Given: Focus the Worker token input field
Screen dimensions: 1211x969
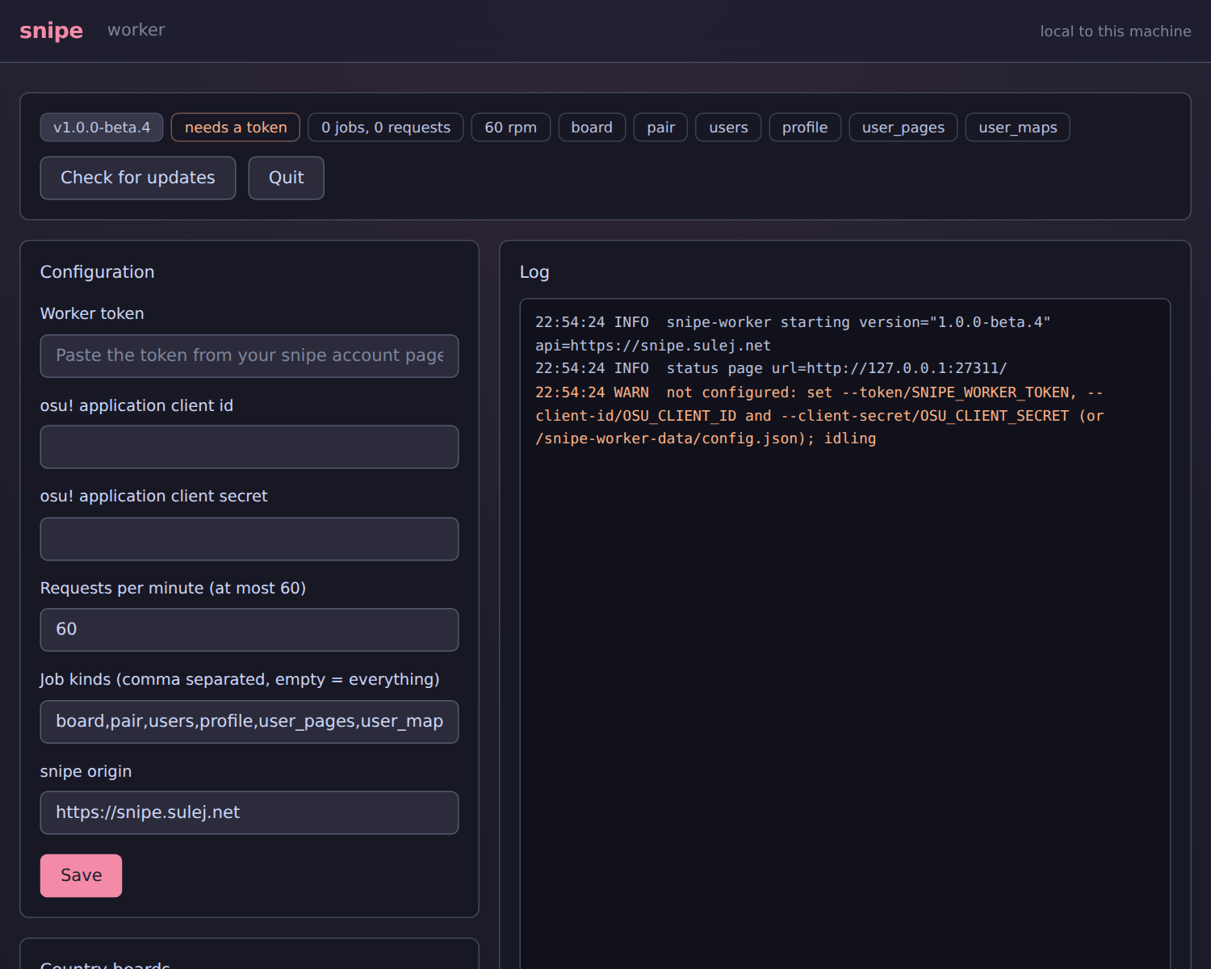Looking at the screenshot, I should (249, 356).
